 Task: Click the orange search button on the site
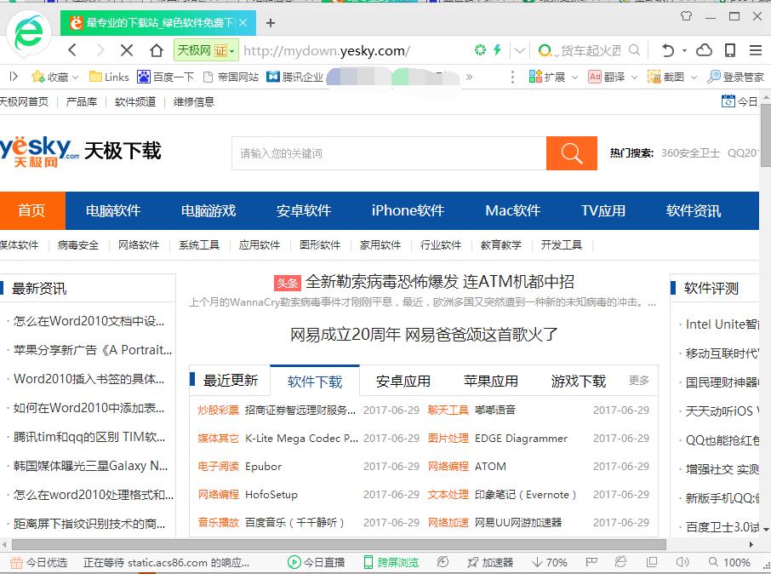pyautogui.click(x=572, y=153)
